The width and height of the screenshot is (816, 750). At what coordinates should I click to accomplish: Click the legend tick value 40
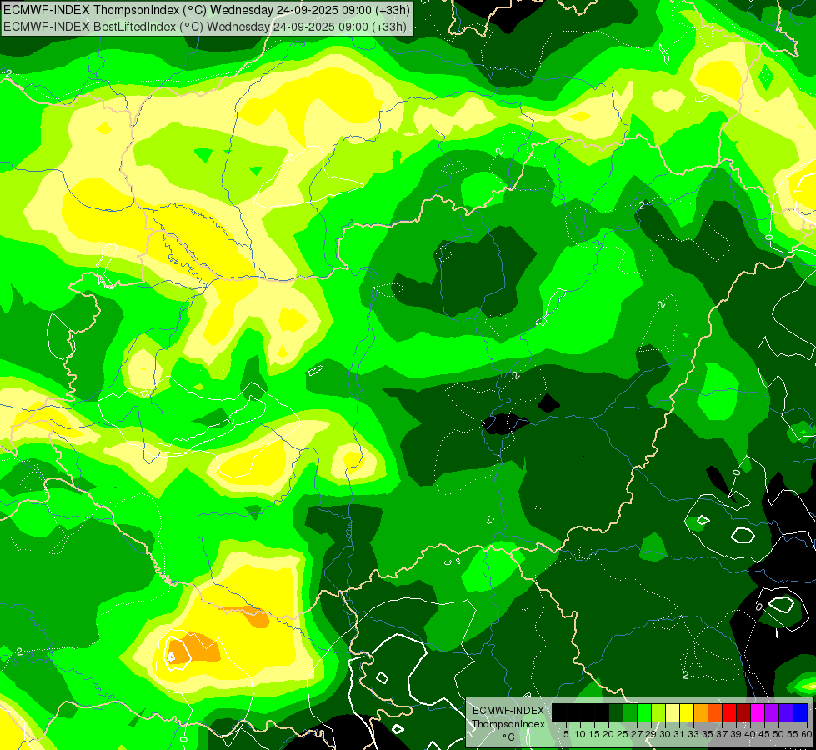point(750,734)
